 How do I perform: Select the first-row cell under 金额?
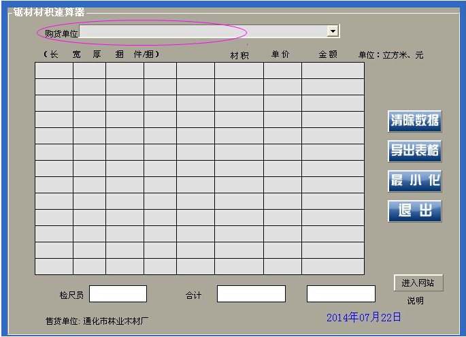[x=333, y=71]
